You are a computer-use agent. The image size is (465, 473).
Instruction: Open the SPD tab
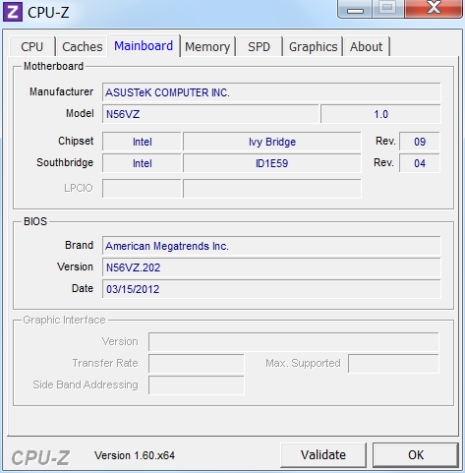(259, 46)
